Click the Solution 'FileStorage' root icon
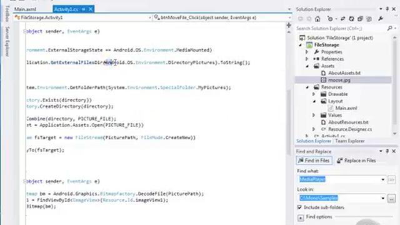The height and width of the screenshot is (225, 400). coord(302,37)
